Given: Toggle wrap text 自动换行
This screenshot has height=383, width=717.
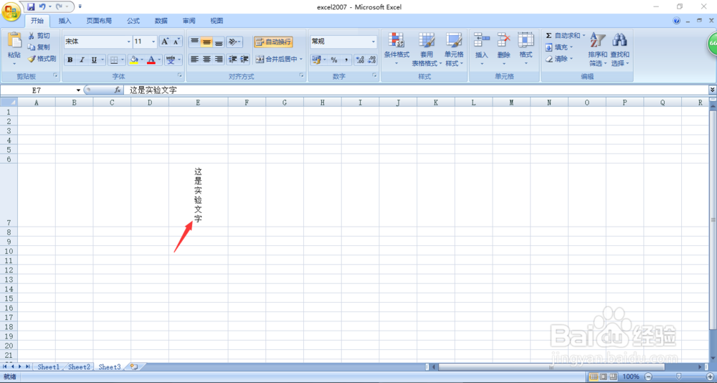Looking at the screenshot, I should (x=273, y=42).
